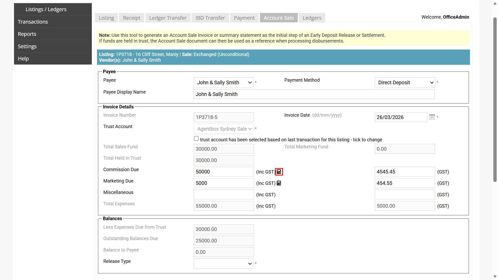498x280 pixels.
Task: Expand the Payment Method dropdown
Action: coord(405,82)
